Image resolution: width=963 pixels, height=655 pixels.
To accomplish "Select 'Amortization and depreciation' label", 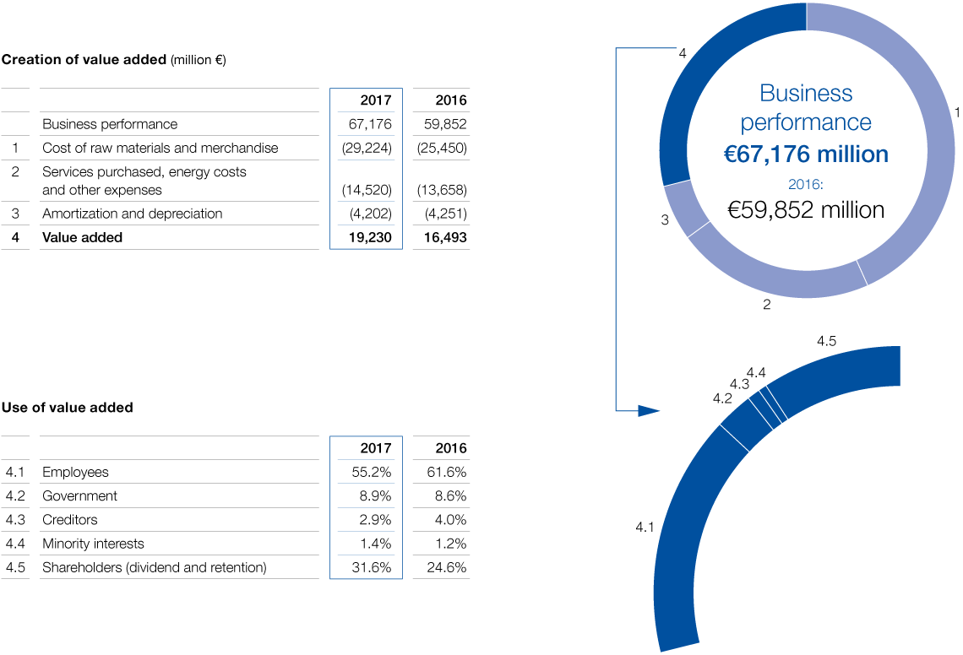I will [x=133, y=214].
